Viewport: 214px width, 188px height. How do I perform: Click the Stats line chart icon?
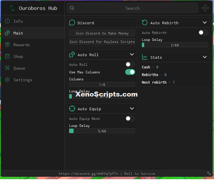tap(145, 57)
